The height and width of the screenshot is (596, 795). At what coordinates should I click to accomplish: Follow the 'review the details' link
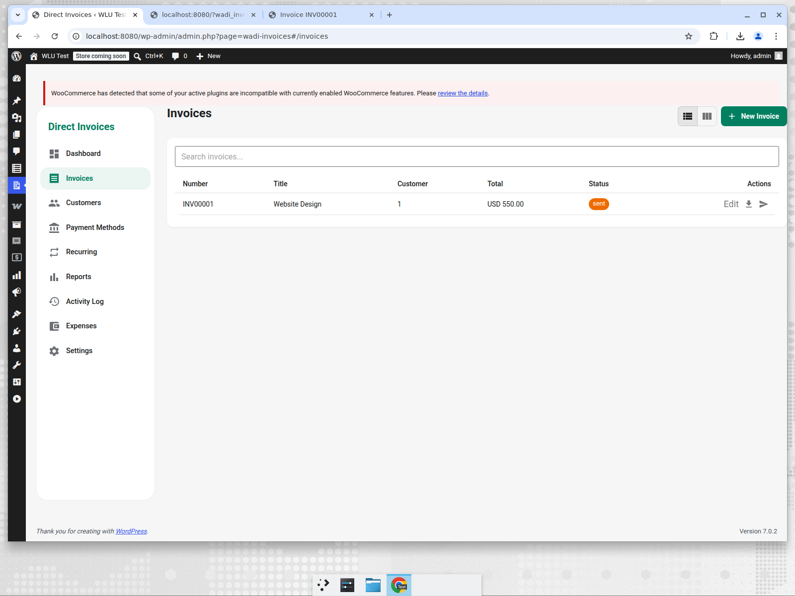click(463, 93)
